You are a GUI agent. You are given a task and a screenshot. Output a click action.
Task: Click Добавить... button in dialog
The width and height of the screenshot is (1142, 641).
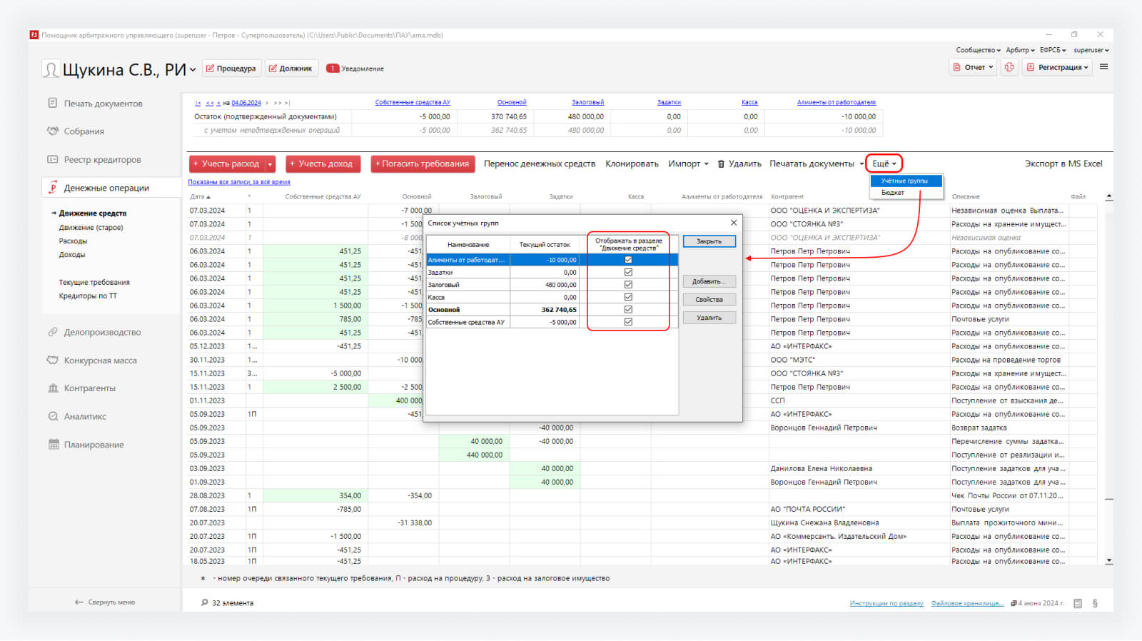coord(709,281)
